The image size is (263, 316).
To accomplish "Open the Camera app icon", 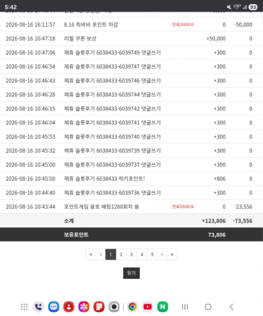I will coord(114,307).
